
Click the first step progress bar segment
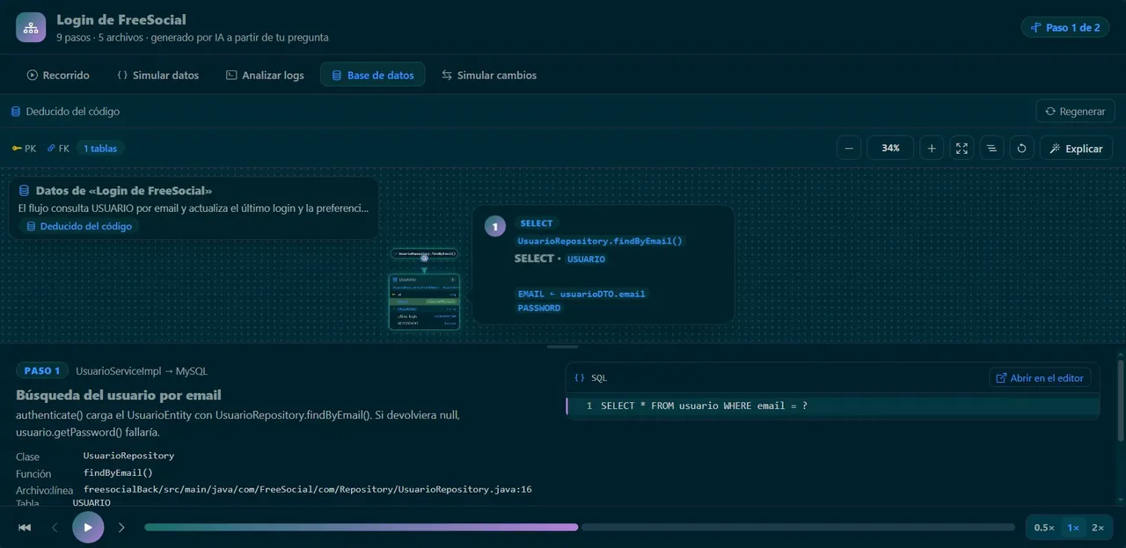(x=361, y=527)
